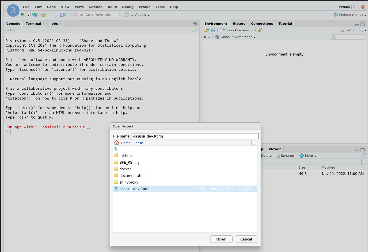Open the Project: (None) dropdown
This screenshot has width=368, height=252.
[x=350, y=15]
